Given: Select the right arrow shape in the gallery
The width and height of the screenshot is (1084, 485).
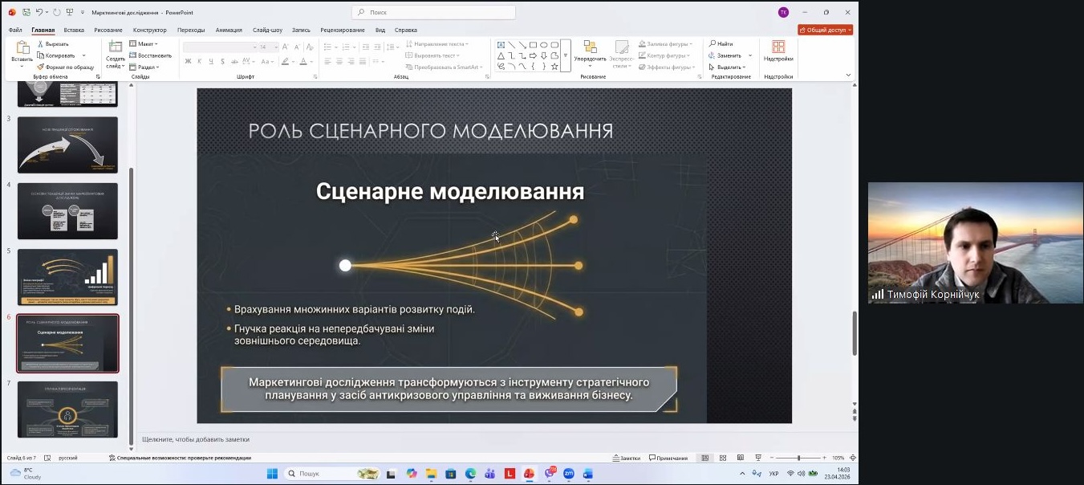Looking at the screenshot, I should click(x=533, y=55).
